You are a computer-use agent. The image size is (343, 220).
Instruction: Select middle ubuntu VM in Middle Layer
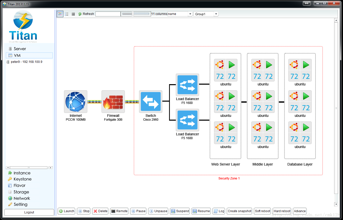point(263,102)
